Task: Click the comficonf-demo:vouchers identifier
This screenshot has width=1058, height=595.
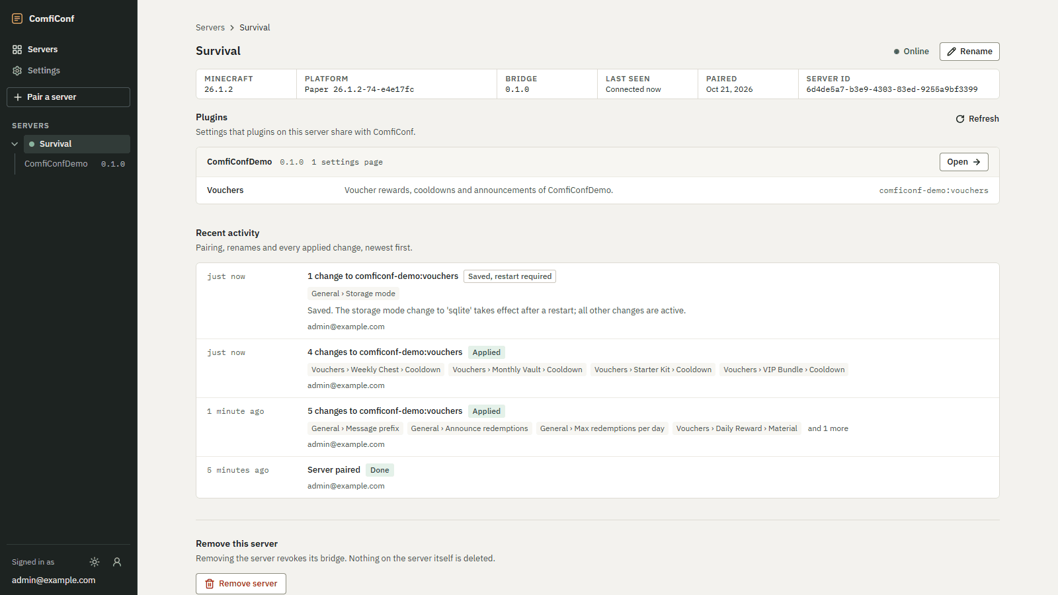Action: pos(934,190)
